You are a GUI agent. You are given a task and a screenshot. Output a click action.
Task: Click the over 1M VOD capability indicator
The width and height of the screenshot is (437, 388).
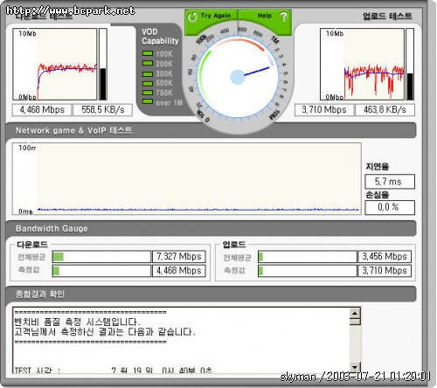pyautogui.click(x=148, y=101)
